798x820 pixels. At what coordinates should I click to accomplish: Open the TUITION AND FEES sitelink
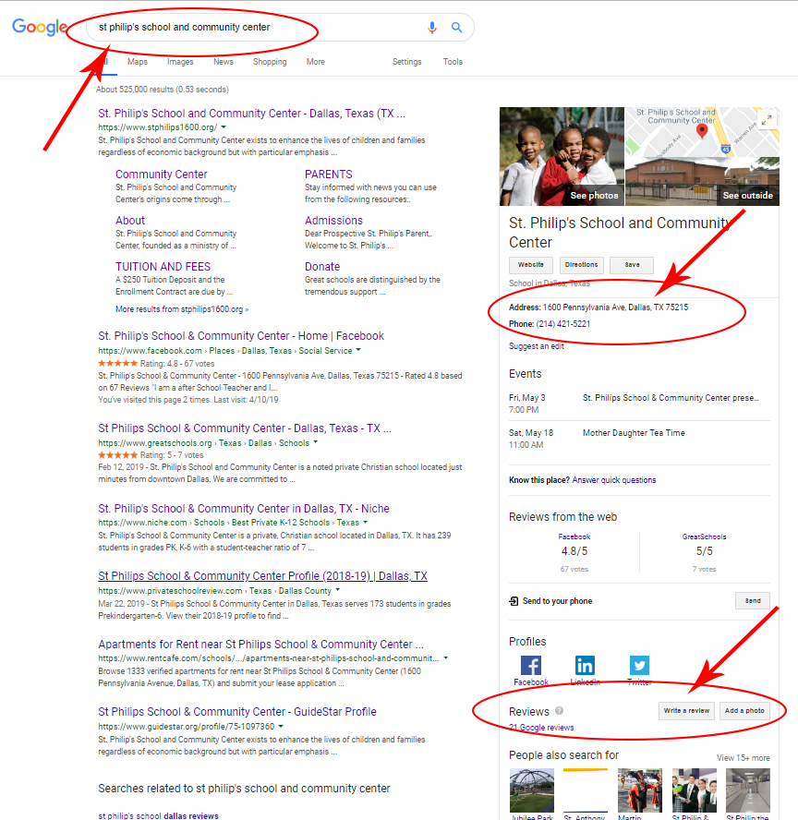click(163, 267)
